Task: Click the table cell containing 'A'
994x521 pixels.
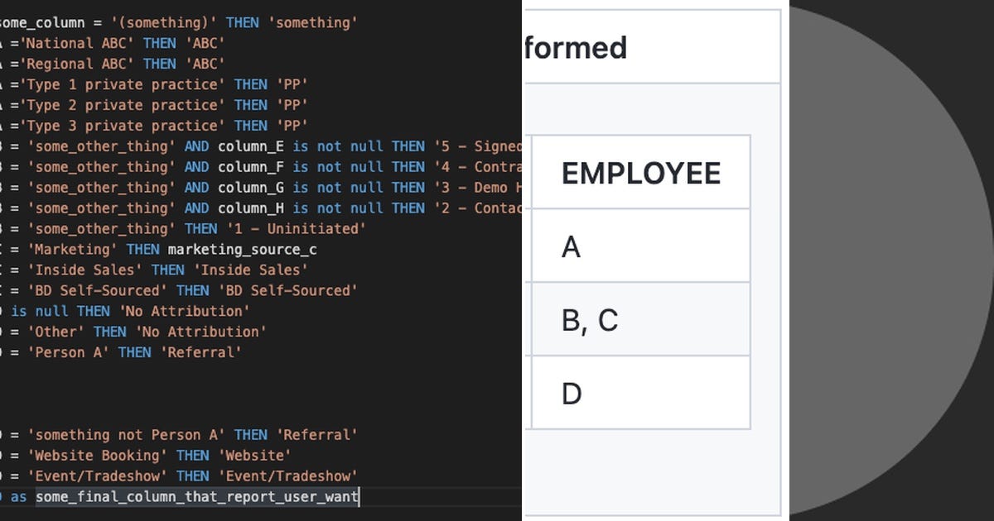Action: (x=572, y=246)
